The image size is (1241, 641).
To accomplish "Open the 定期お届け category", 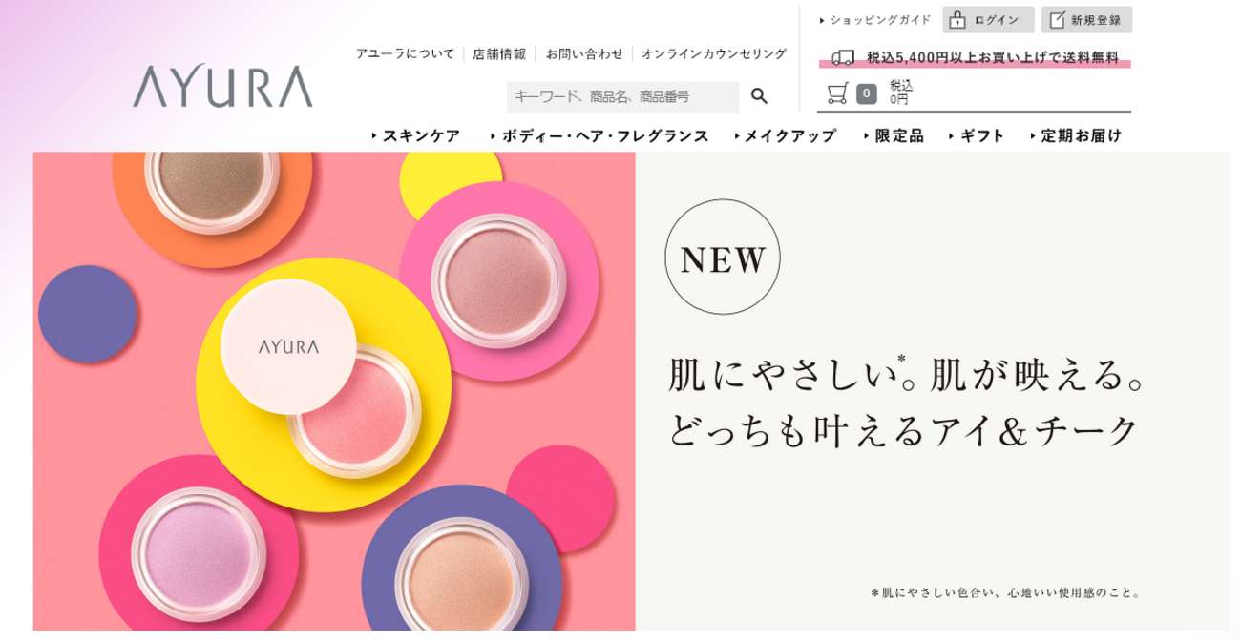I will tap(1077, 136).
